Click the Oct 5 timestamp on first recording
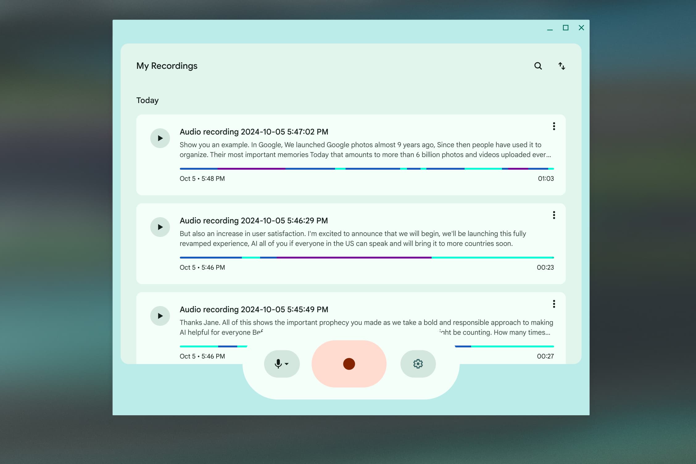The image size is (696, 464). [202, 178]
